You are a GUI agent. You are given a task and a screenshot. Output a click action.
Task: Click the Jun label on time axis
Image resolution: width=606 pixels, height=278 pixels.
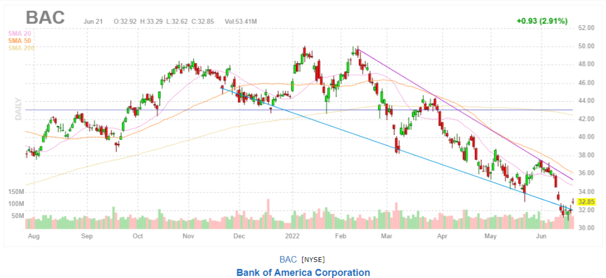pyautogui.click(x=542, y=236)
